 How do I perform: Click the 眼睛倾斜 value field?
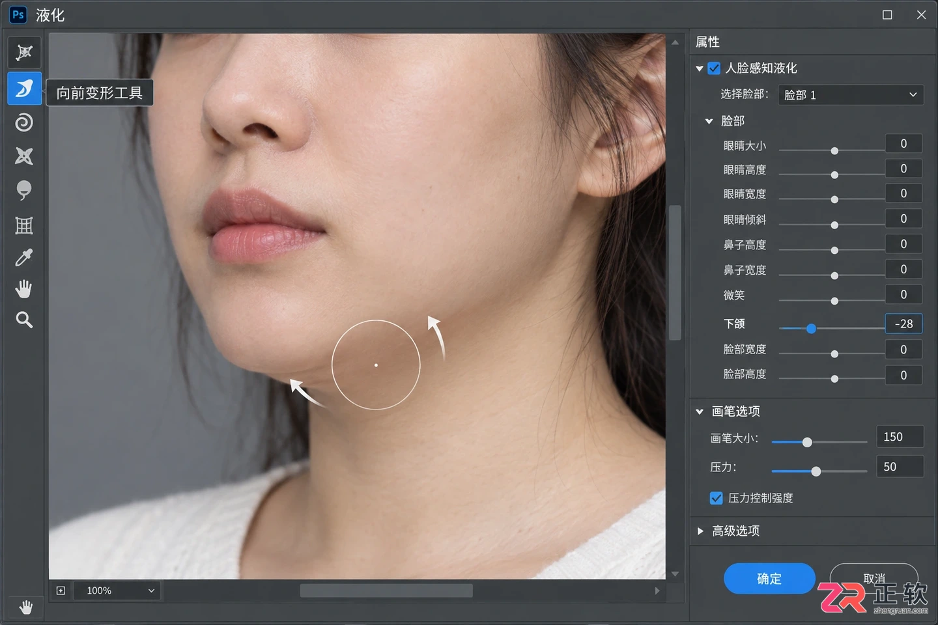point(903,219)
